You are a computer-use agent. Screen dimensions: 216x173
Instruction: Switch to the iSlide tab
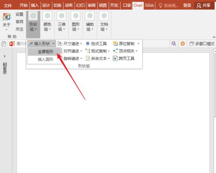pyautogui.click(x=149, y=5)
